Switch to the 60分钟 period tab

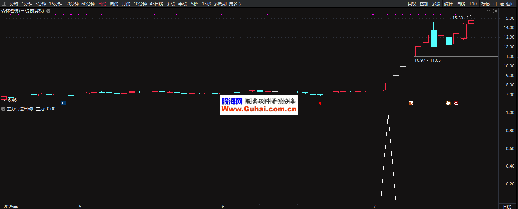pos(88,4)
